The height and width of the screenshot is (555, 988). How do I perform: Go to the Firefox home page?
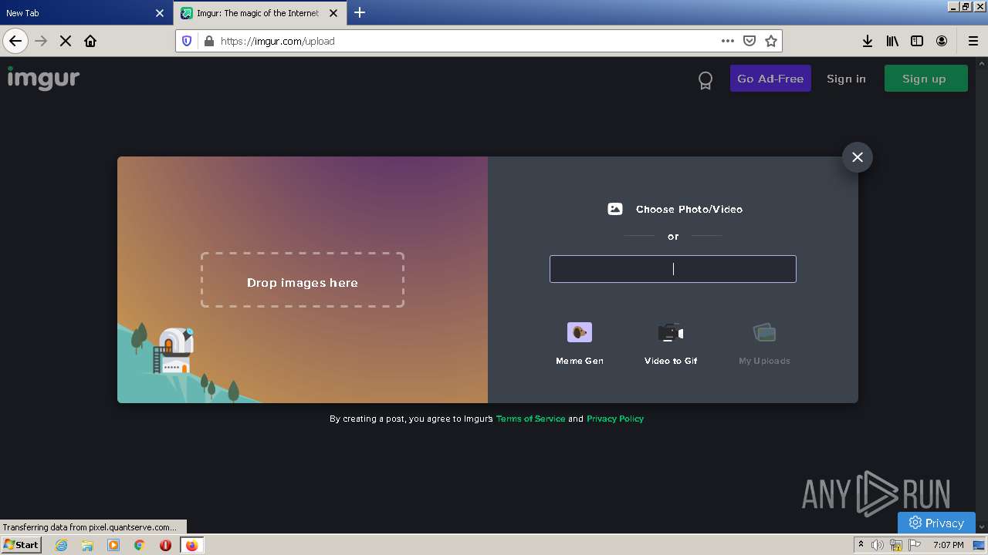(x=90, y=41)
